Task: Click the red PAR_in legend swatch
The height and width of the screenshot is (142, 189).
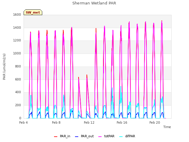Action: pyautogui.click(x=56, y=137)
